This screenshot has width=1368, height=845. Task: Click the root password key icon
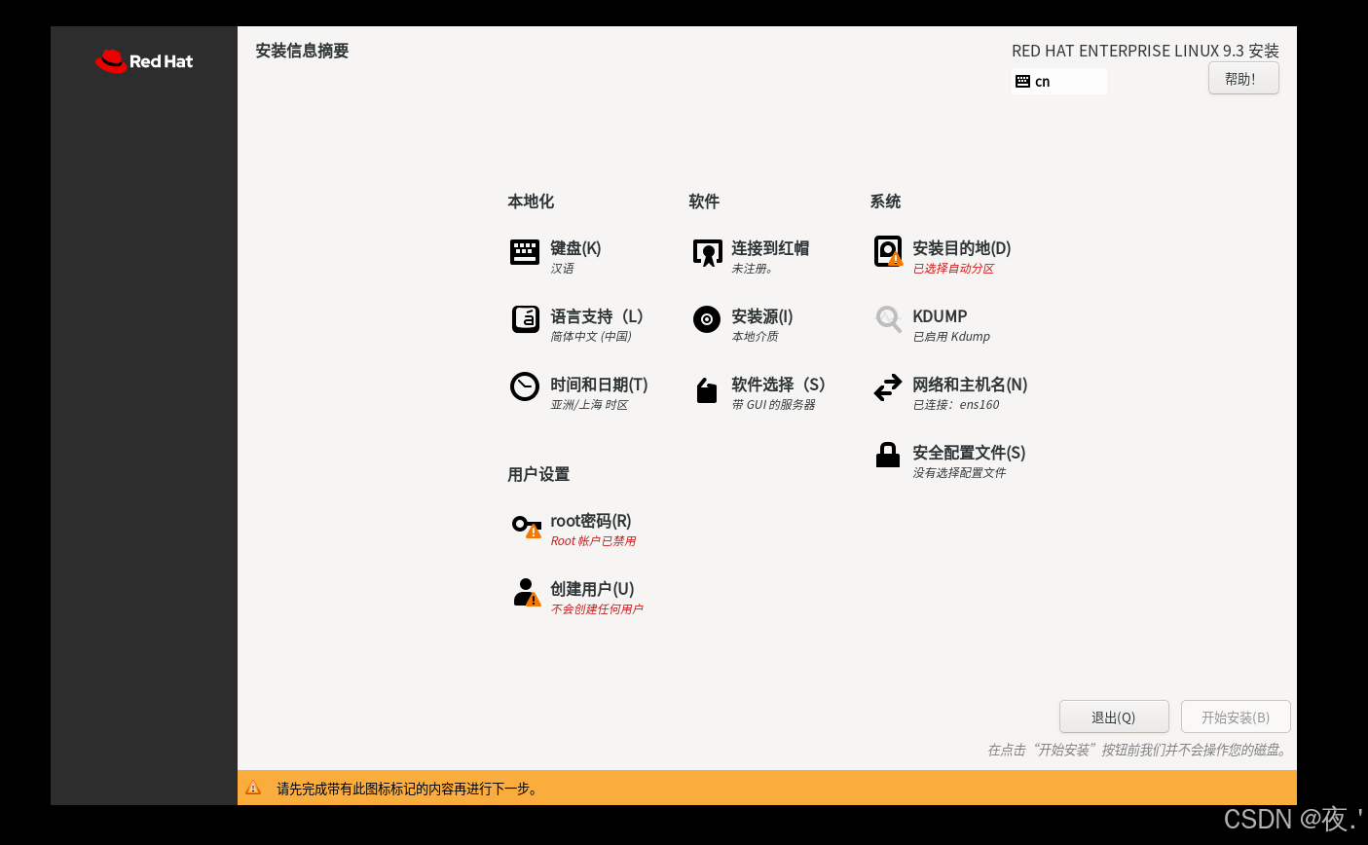[527, 526]
